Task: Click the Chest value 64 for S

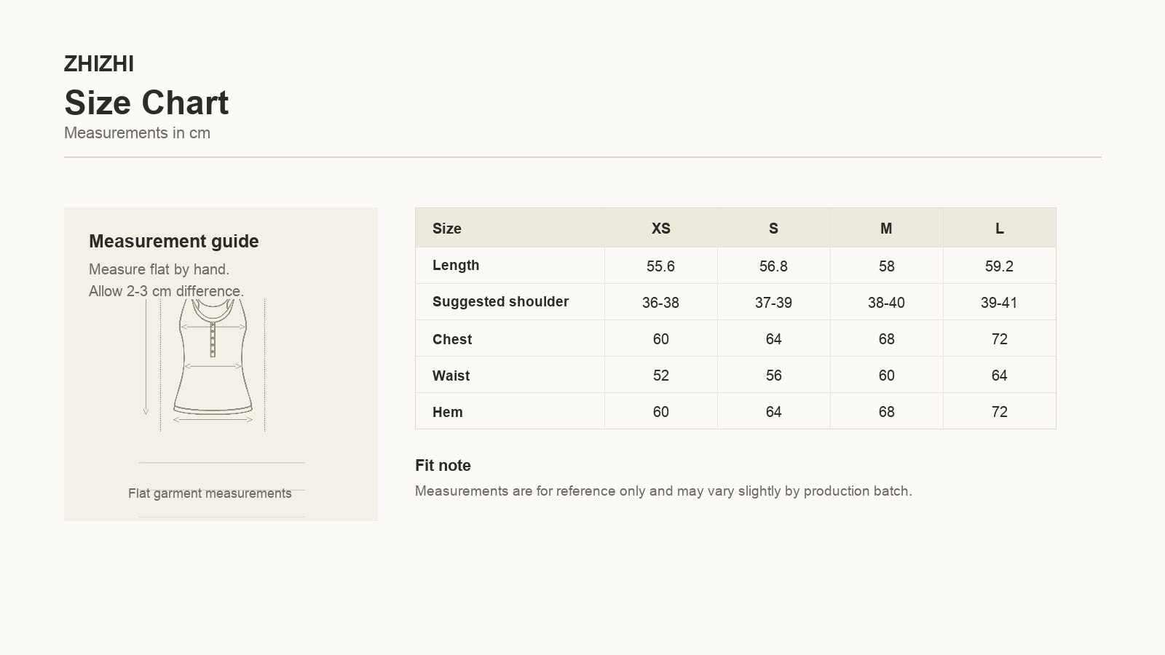Action: click(773, 339)
